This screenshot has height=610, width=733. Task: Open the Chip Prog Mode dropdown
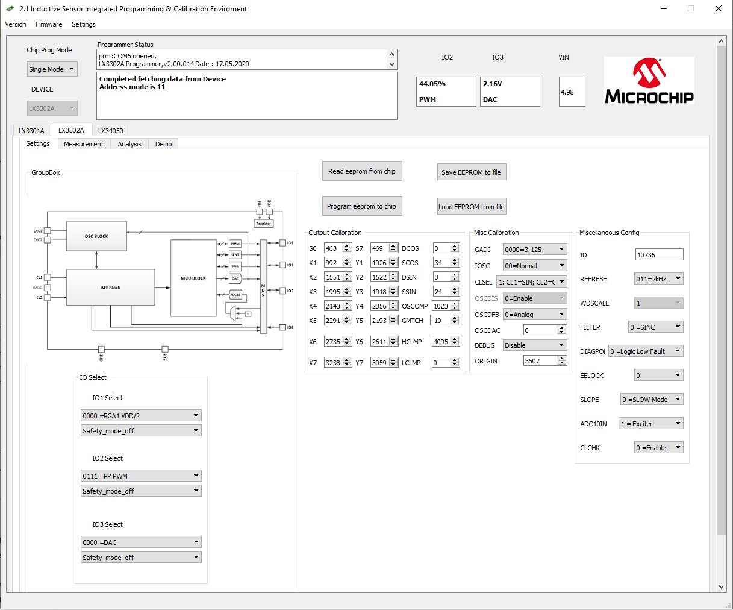[x=52, y=69]
